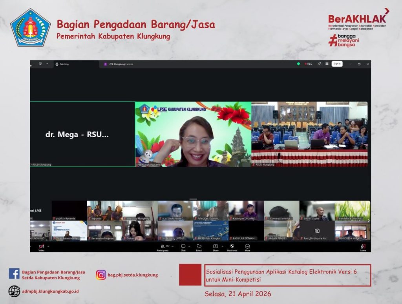Select the dr. Mega - RSU video tile
The image size is (402, 304).
click(x=82, y=135)
